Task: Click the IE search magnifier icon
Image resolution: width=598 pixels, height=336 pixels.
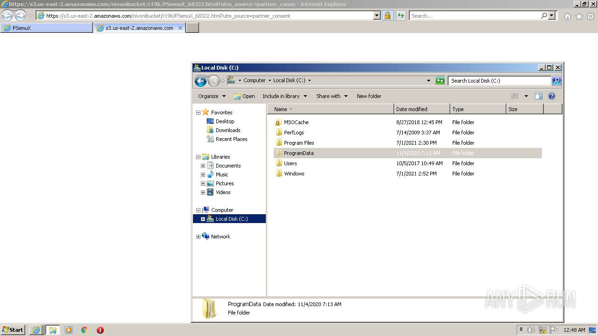Action: click(x=544, y=16)
